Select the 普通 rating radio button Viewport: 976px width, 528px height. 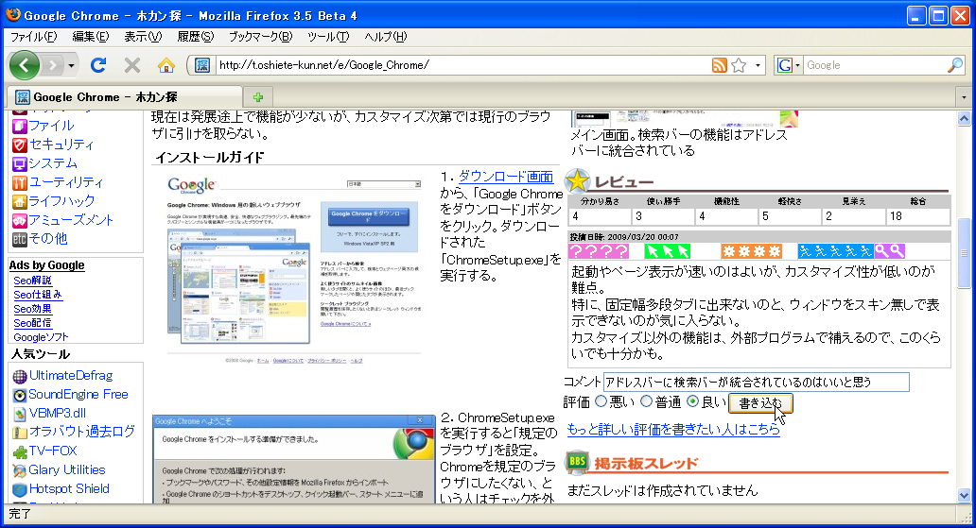[646, 401]
